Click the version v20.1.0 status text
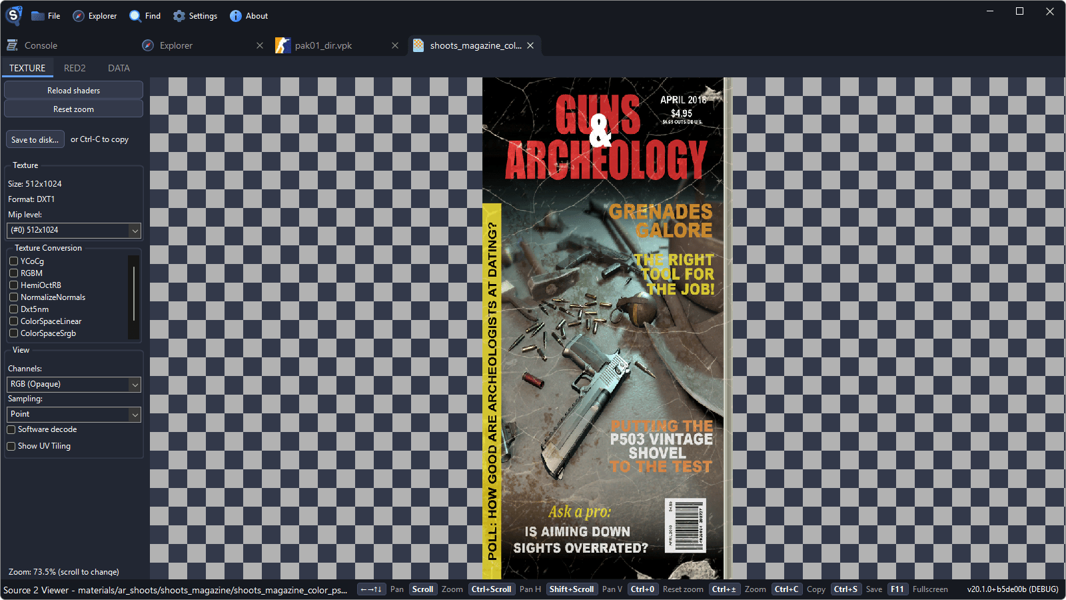The height and width of the screenshot is (600, 1066). [1013, 589]
